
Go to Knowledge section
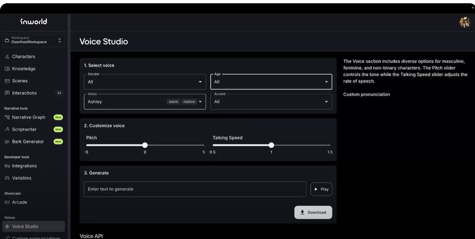(33, 69)
